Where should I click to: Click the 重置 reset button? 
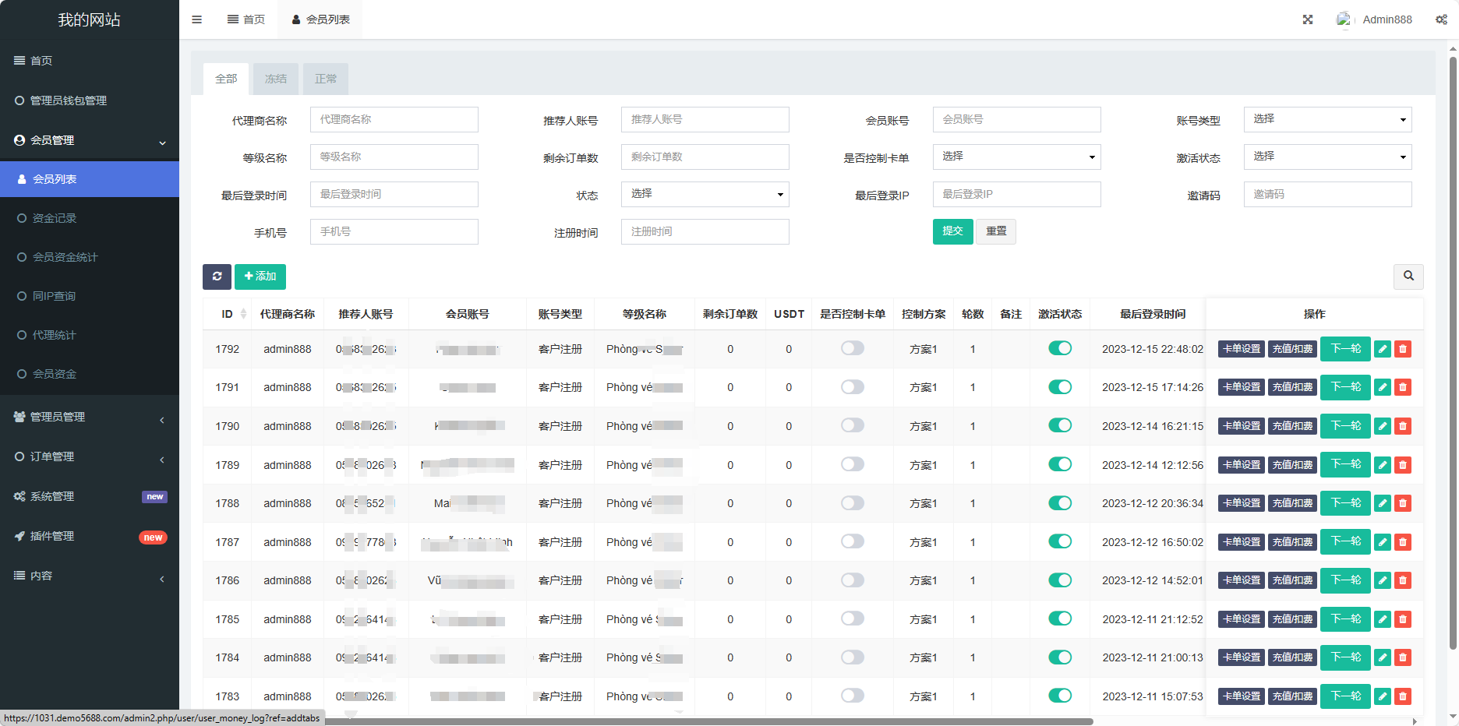(x=996, y=231)
